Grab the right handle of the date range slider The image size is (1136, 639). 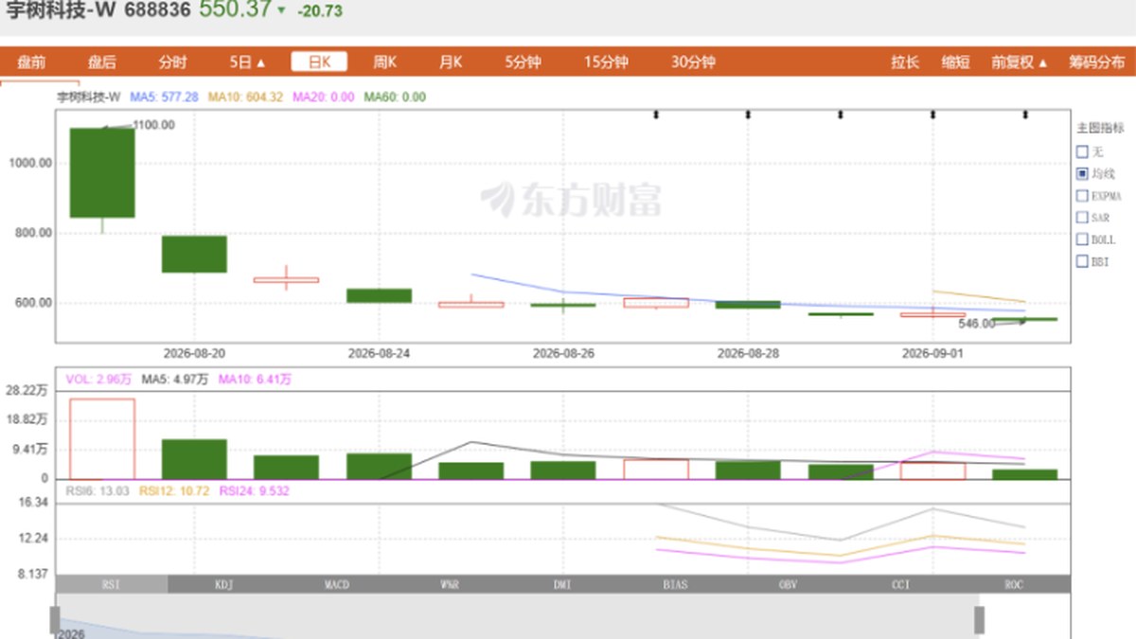980,620
